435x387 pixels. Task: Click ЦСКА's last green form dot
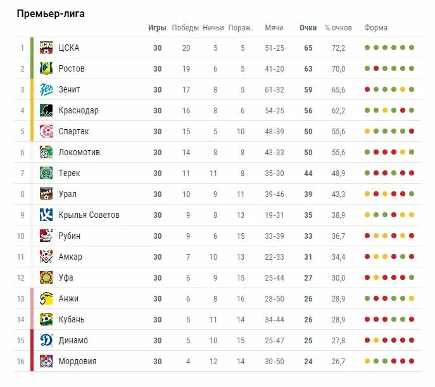click(x=412, y=48)
